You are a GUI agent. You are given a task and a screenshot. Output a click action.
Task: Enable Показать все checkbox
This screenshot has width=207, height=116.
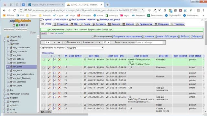(x=65, y=42)
